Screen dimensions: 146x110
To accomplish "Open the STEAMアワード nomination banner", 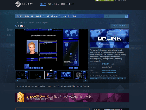I will point(72,97).
